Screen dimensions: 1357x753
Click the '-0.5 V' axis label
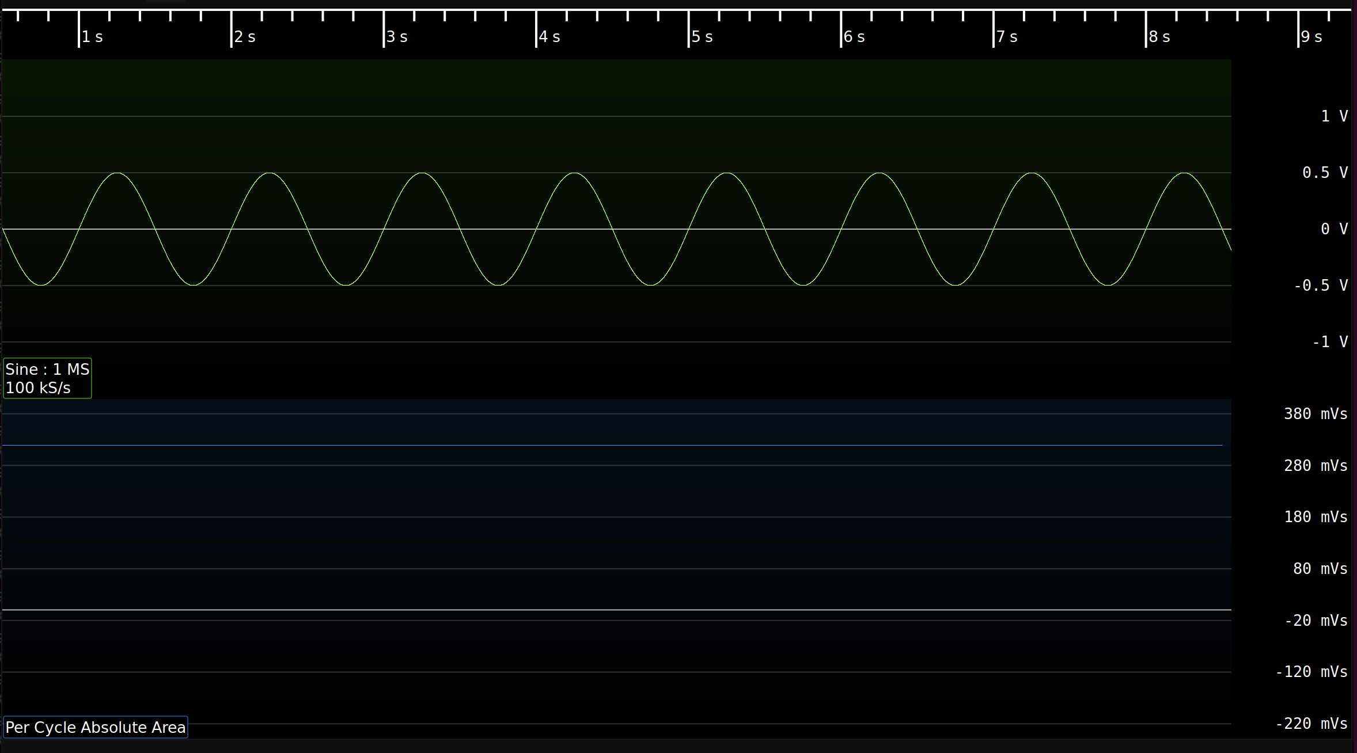point(1321,286)
